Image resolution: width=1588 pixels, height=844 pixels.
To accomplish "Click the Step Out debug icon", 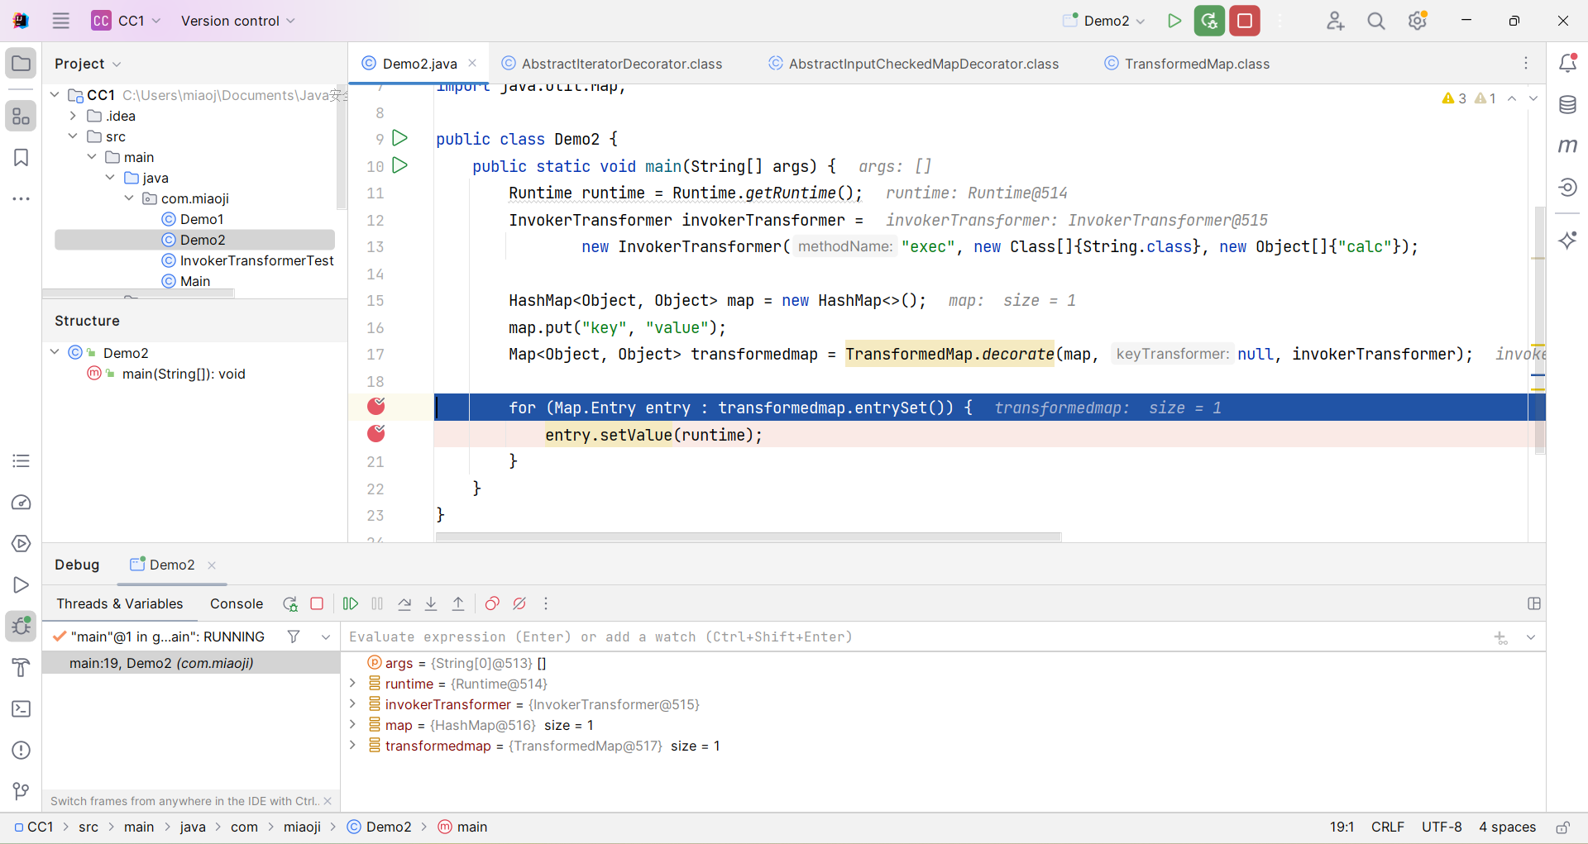I will point(458,603).
